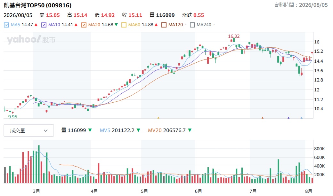The width and height of the screenshot is (333, 196).
Task: Click the 6月 axis label
Action: coord(198,191)
